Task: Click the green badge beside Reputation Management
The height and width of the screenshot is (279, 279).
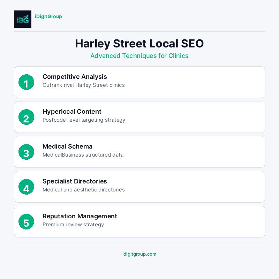Action: click(x=26, y=222)
